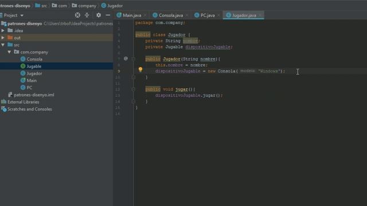The width and height of the screenshot is (367, 206).
Task: Fold the Jugador constructor at line 7
Action: [x=134, y=59]
